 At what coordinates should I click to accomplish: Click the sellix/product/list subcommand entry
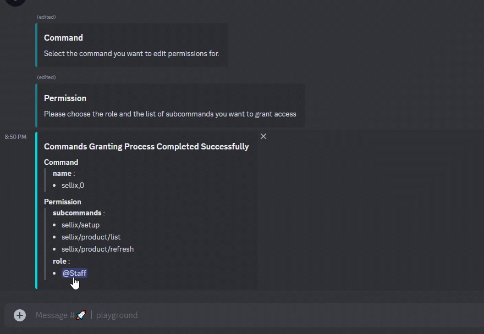[91, 237]
